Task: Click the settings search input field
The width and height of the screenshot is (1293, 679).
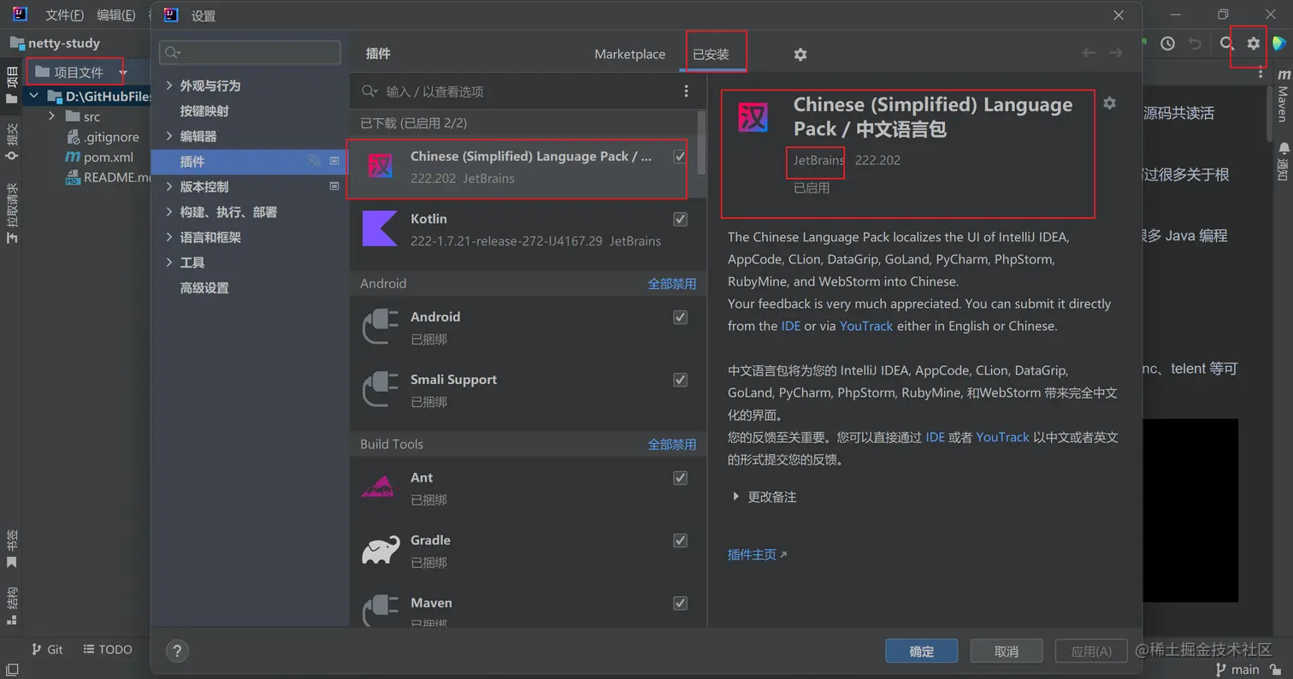Action: 250,52
